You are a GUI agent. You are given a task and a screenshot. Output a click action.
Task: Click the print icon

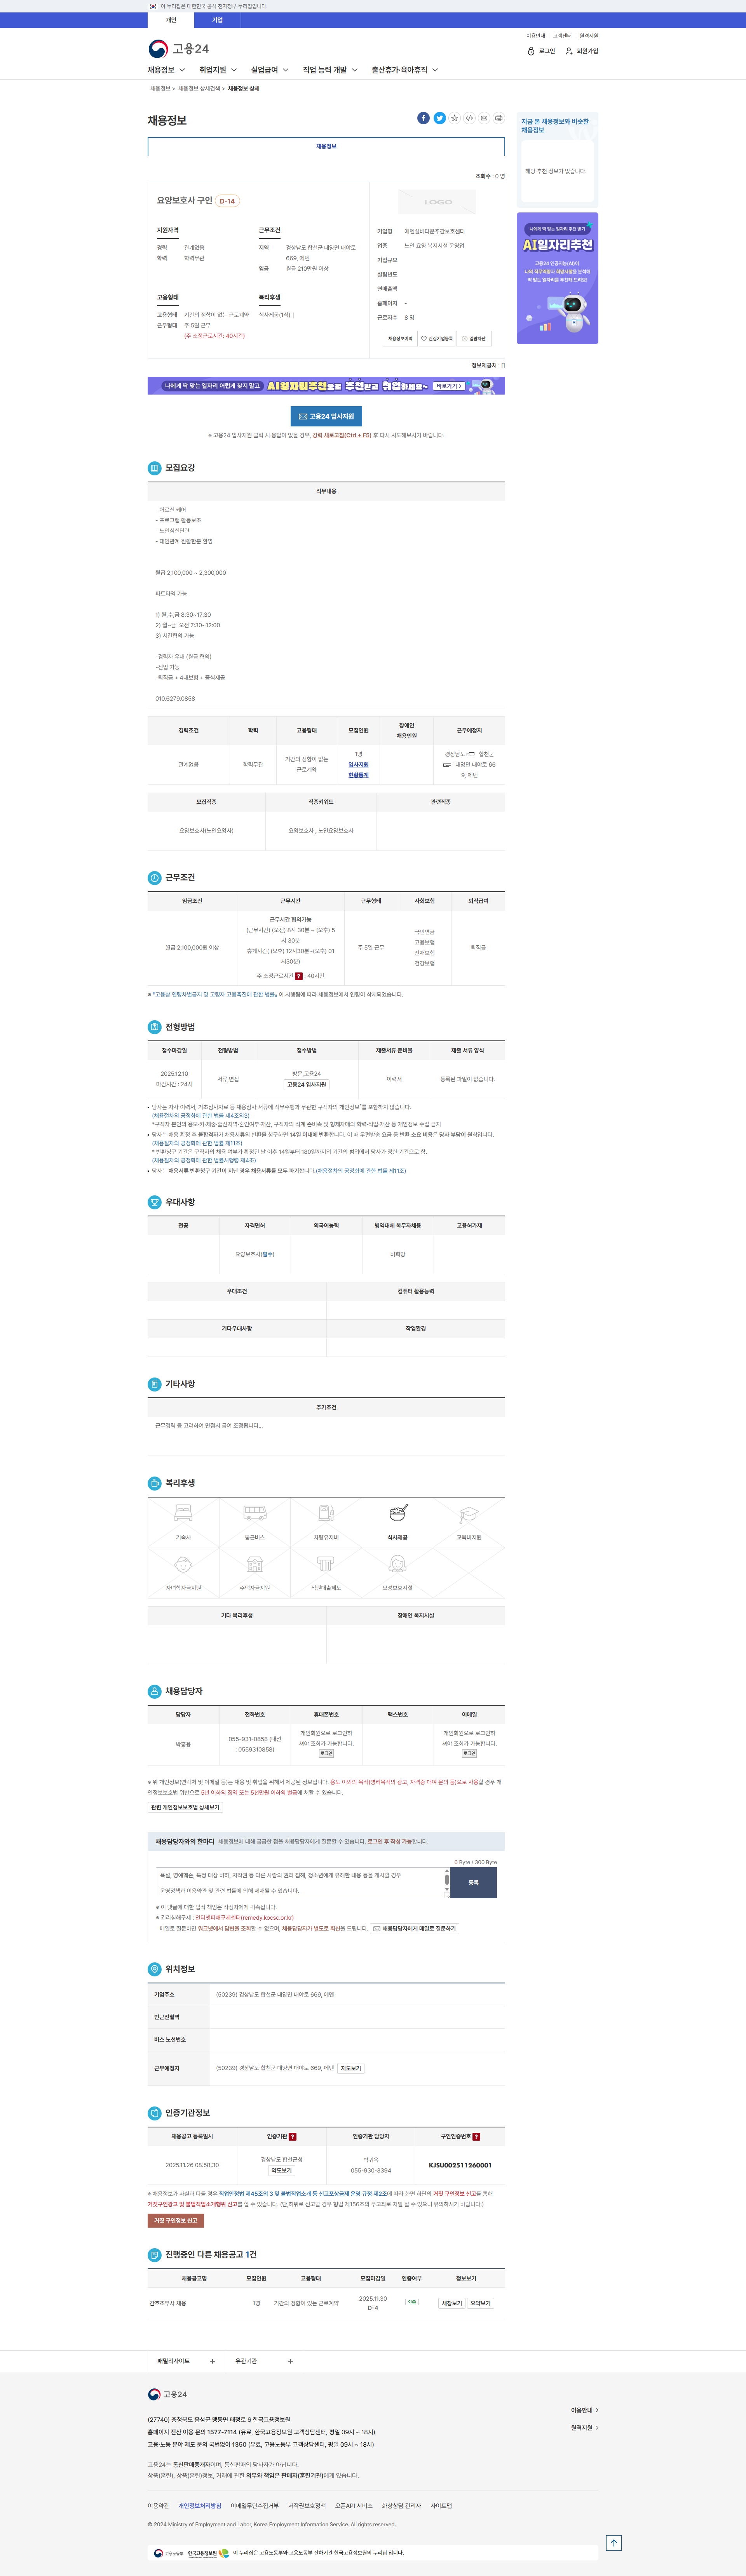(499, 118)
